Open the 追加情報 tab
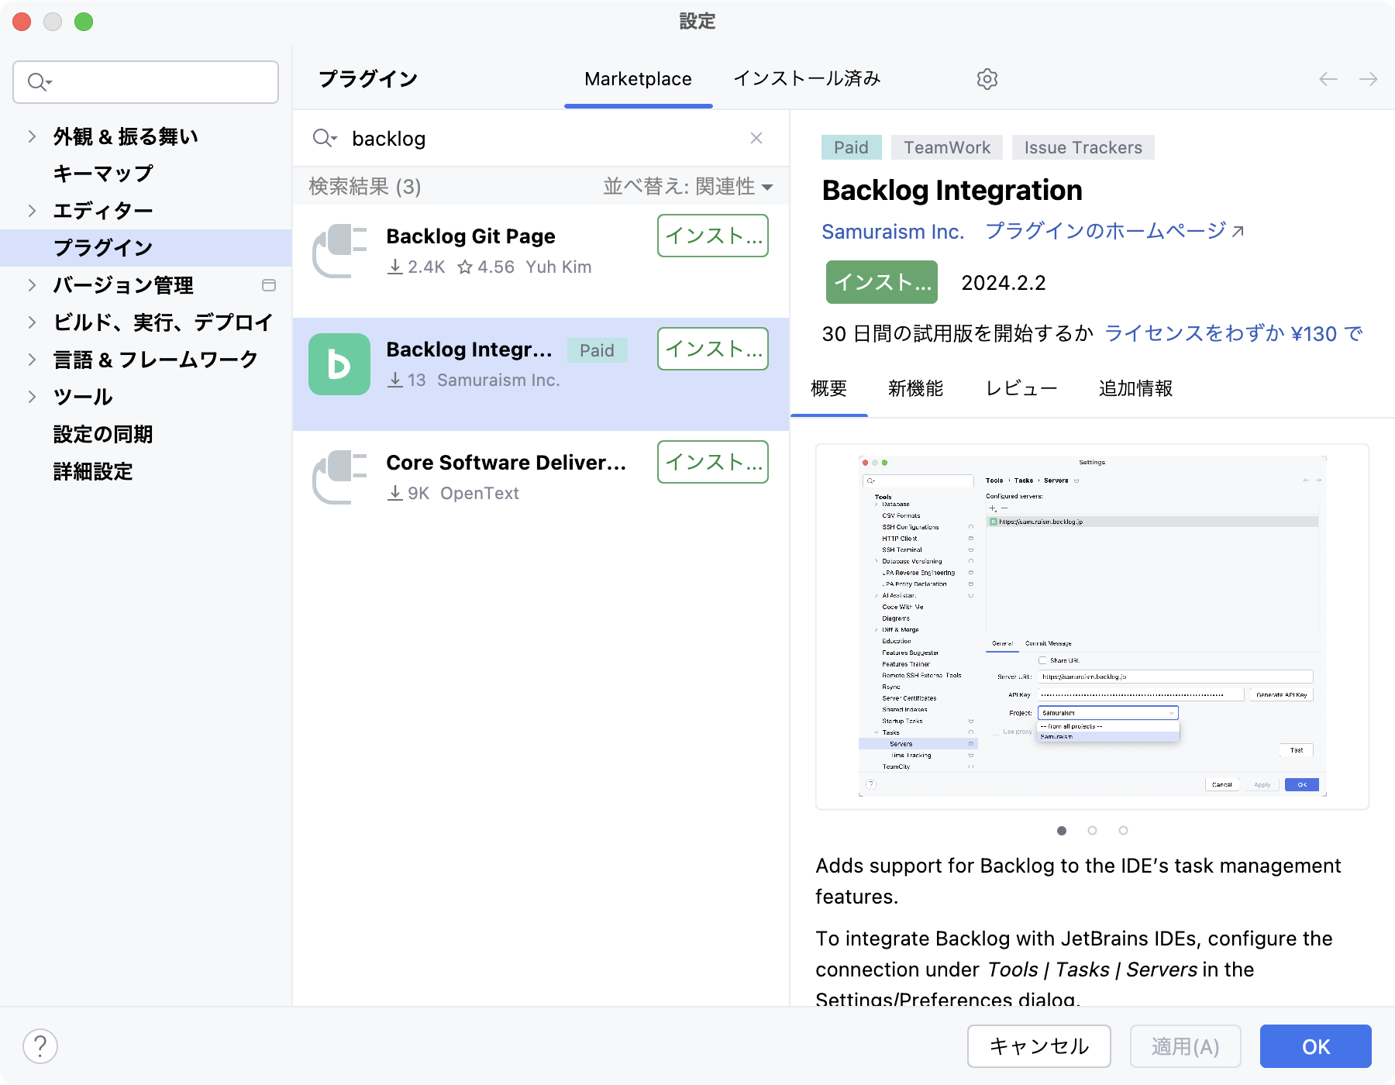 (x=1135, y=388)
